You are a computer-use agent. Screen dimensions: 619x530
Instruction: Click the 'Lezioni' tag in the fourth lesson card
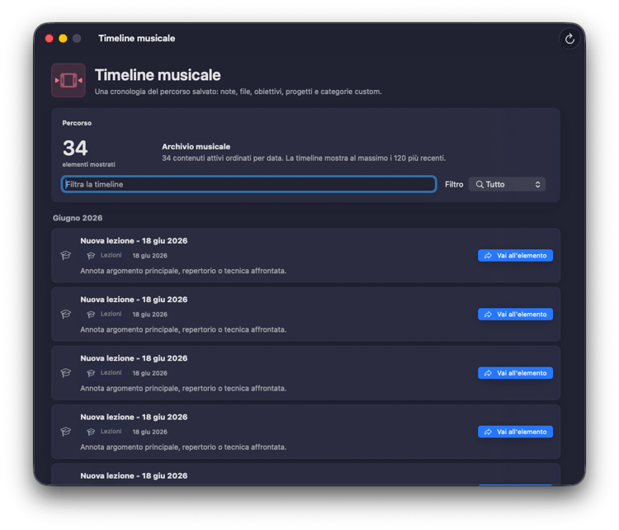pyautogui.click(x=104, y=432)
